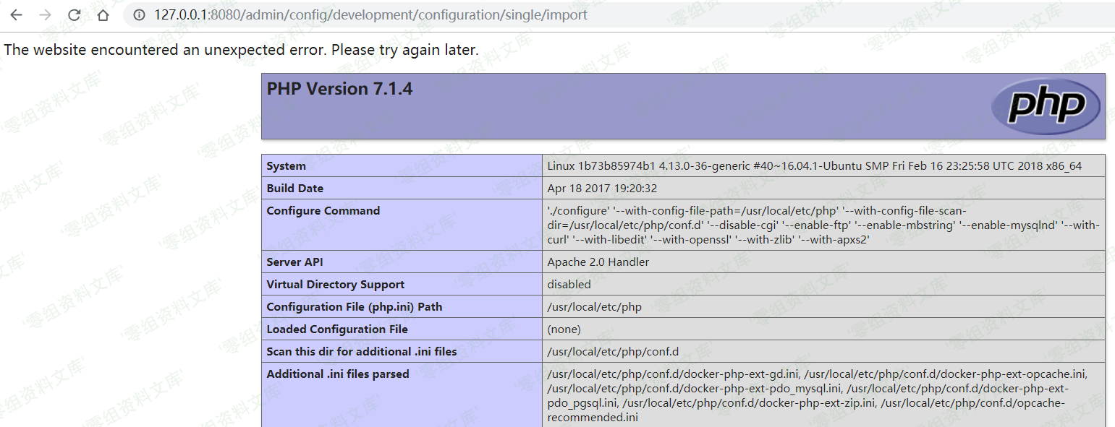The width and height of the screenshot is (1115, 427).
Task: Select the Virtual Directory Support label
Action: (x=335, y=285)
